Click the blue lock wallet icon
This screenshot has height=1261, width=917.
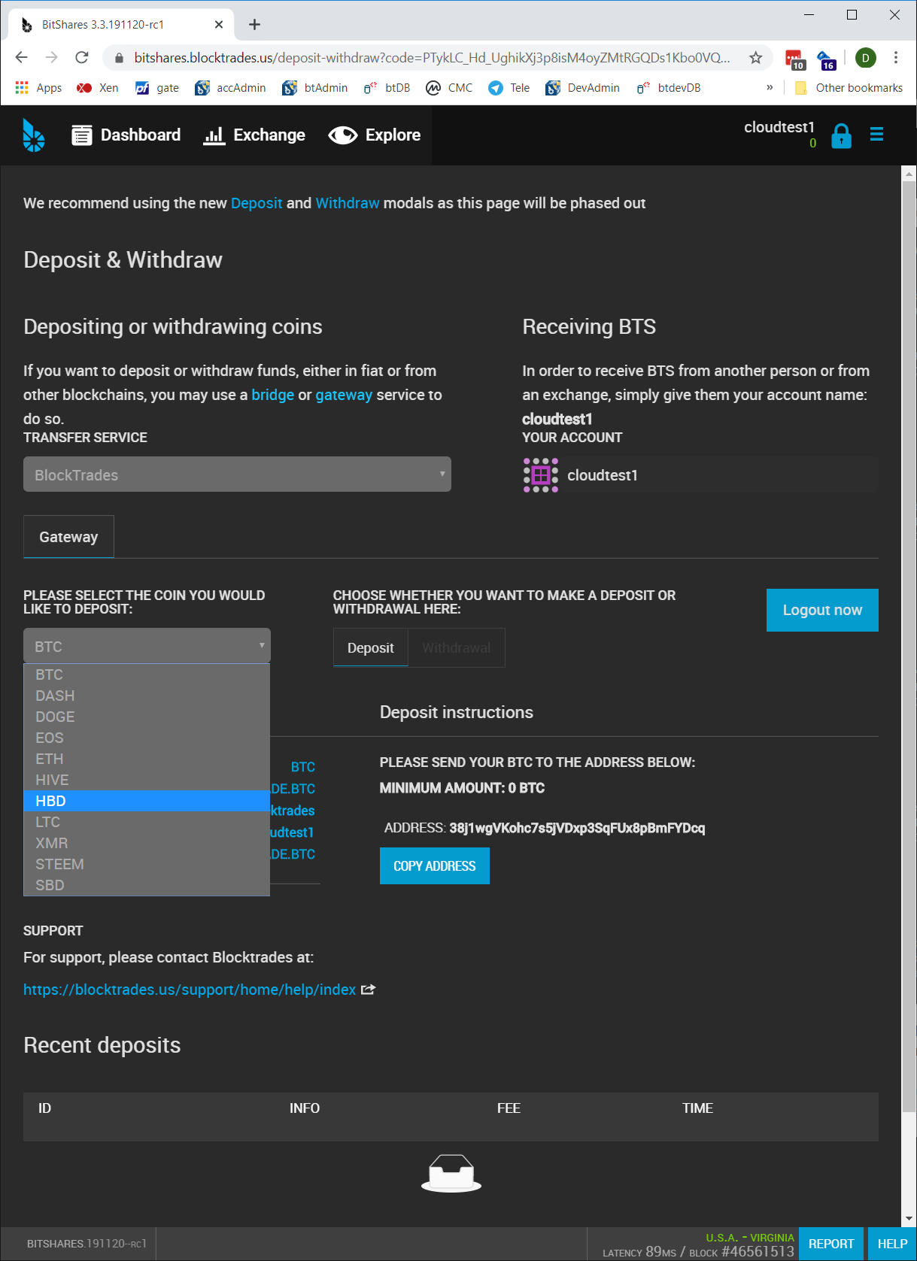pos(841,136)
